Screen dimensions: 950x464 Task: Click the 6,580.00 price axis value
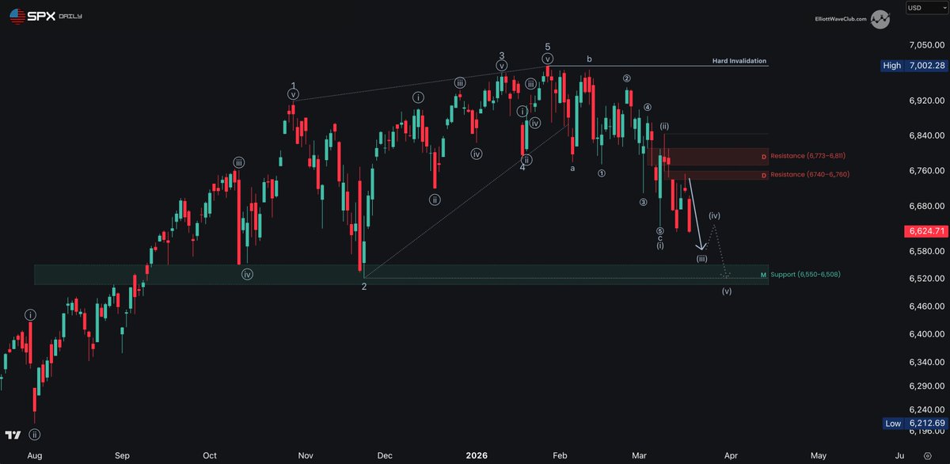[x=926, y=251]
